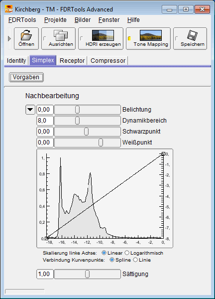The width and height of the screenshot is (215, 299).
Task: Open the Vorgaben presets dropdown
Action: 26,77
